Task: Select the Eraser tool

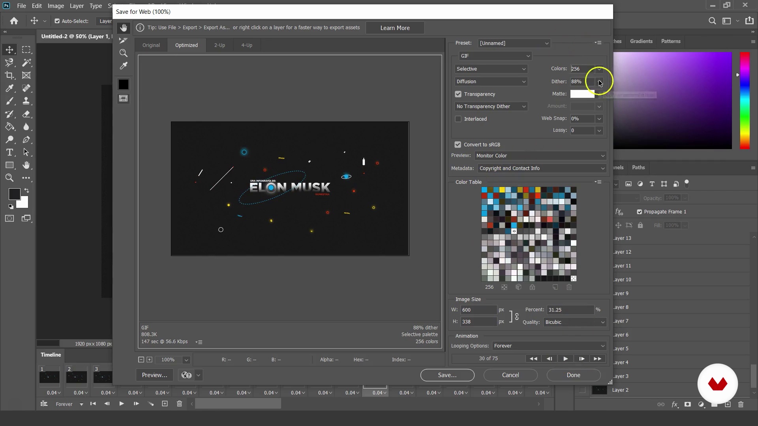Action: tap(26, 114)
